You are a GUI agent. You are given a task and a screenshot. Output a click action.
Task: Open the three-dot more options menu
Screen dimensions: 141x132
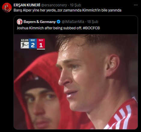tap(136, 5)
